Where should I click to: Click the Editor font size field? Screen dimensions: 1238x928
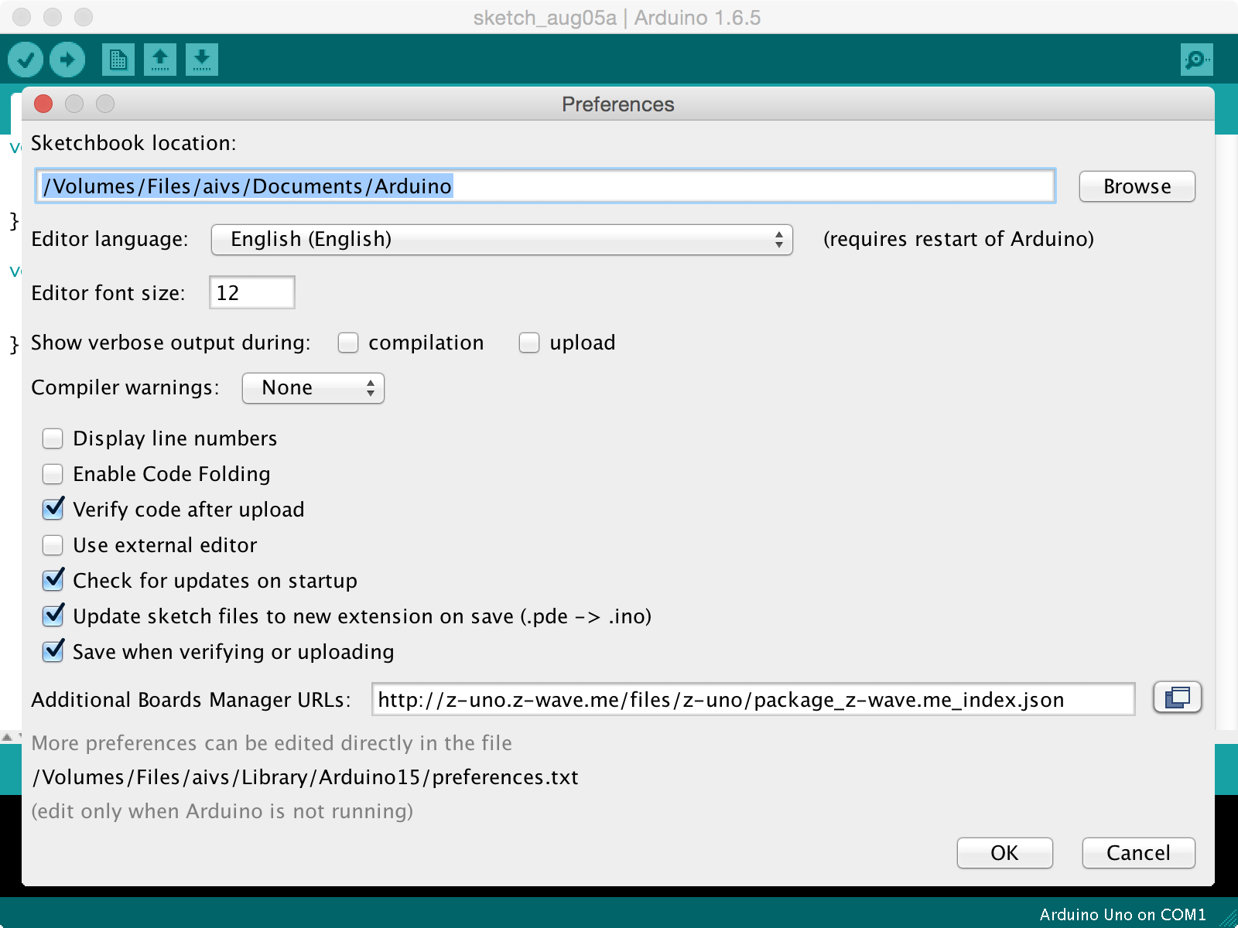[x=252, y=292]
